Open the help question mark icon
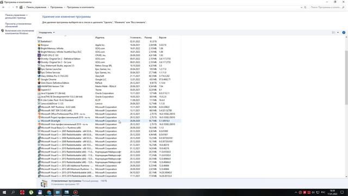 click(344, 33)
